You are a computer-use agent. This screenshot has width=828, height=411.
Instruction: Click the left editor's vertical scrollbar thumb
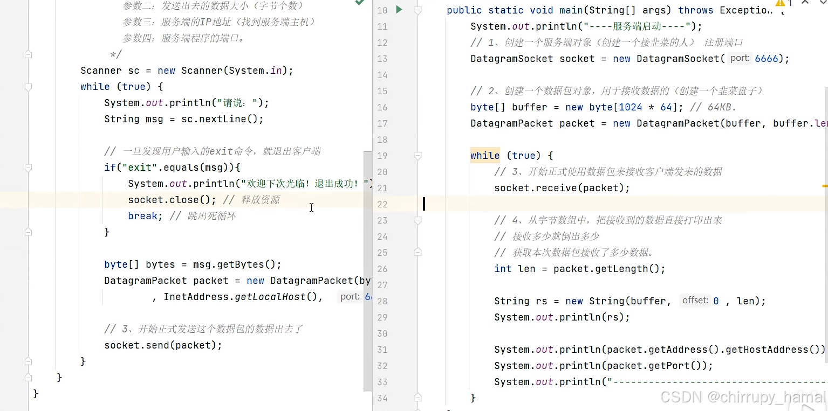pyautogui.click(x=368, y=271)
